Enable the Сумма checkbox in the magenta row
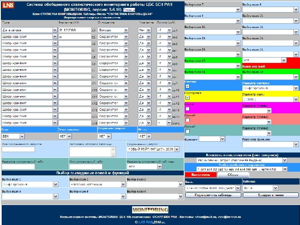This screenshot has height=225, width=300. pos(187,109)
